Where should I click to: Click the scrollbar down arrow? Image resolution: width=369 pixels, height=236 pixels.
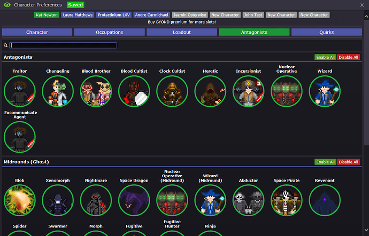[366, 230]
